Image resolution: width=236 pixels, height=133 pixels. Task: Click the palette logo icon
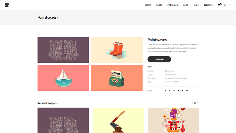coord(7,5)
